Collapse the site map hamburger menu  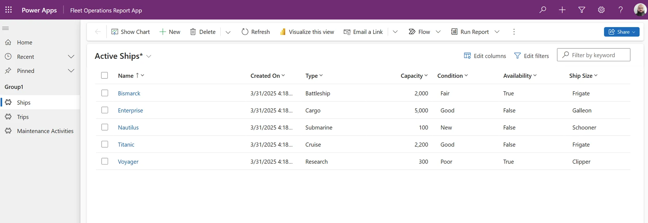(x=6, y=28)
